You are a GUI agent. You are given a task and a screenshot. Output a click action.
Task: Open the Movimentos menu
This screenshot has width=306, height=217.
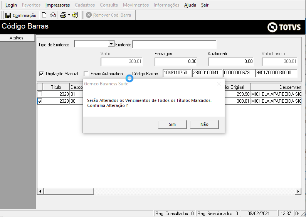(x=136, y=5)
